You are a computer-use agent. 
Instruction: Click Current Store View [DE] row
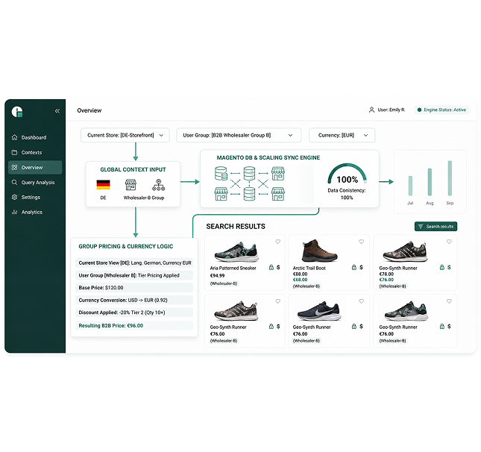click(134, 263)
